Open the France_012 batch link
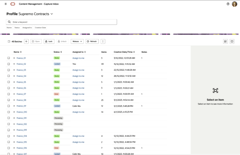Viewport: 240px width, 155px height. click(x=22, y=124)
